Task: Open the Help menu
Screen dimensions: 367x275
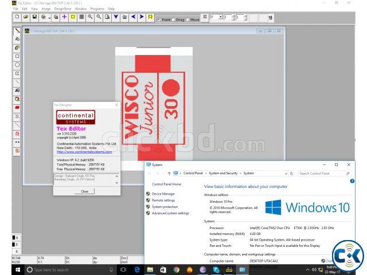Action: 111,9
